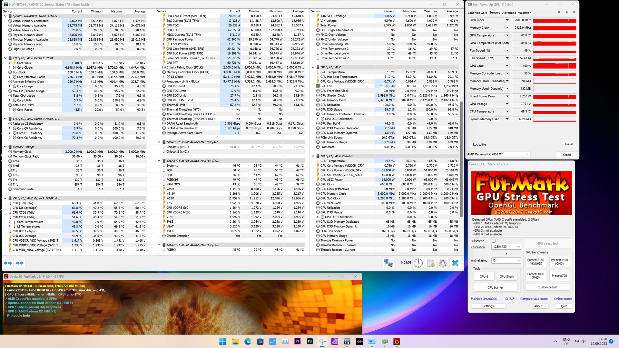Viewport: 619px width, 348px height.
Task: Collapse the CPU AMD Ryzen 9 7950X group
Action: (x=5, y=58)
